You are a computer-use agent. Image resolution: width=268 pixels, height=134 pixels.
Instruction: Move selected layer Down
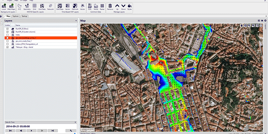click(x=123, y=7)
